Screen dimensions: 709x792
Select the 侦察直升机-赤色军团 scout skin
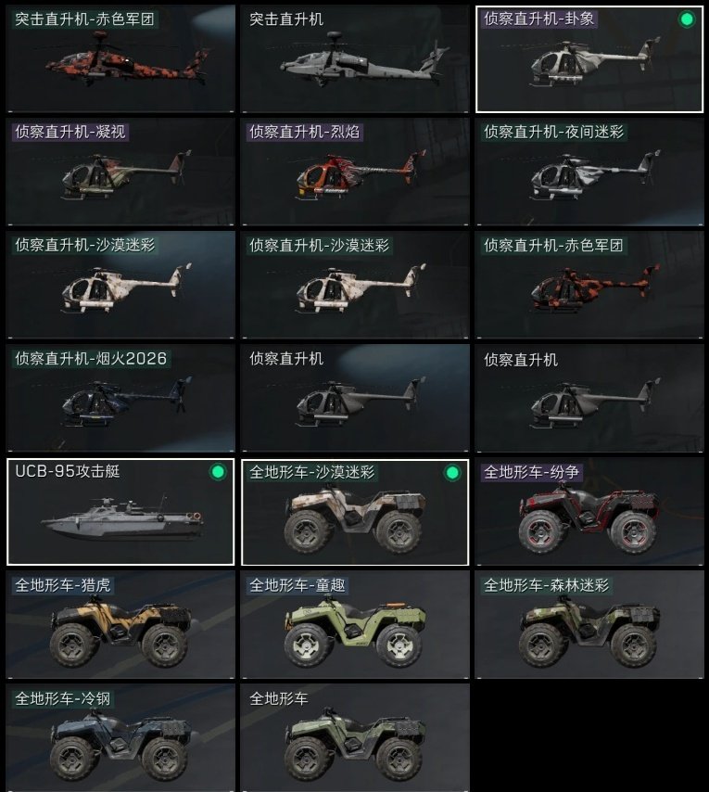click(589, 286)
